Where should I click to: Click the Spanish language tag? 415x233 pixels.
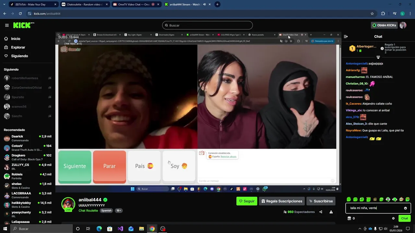(106, 210)
